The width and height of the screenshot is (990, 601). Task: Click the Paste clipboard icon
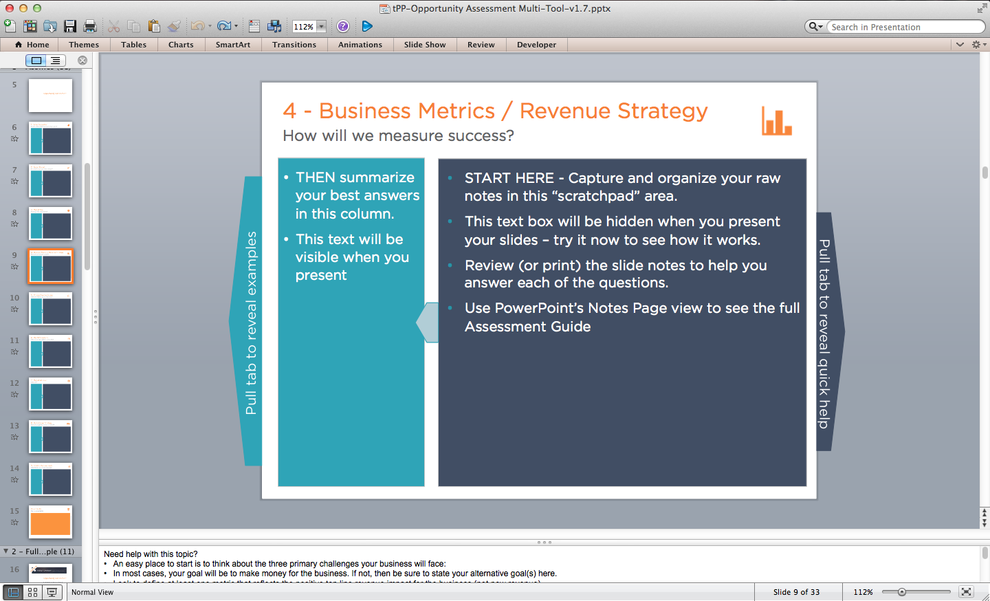(154, 26)
